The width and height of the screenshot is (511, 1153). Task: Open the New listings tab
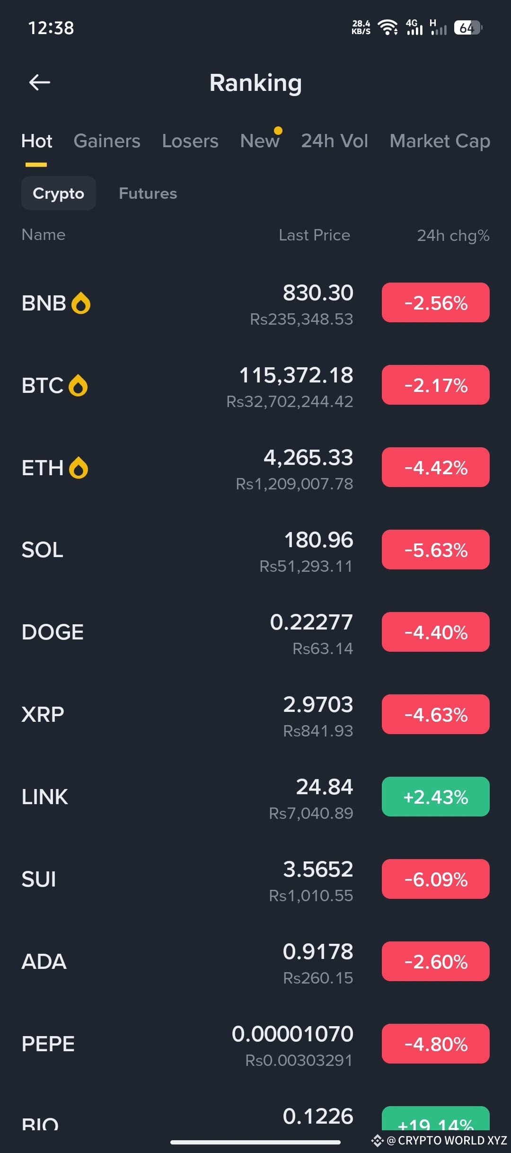click(260, 141)
